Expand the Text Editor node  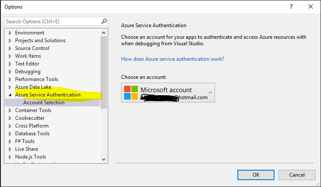click(x=10, y=64)
